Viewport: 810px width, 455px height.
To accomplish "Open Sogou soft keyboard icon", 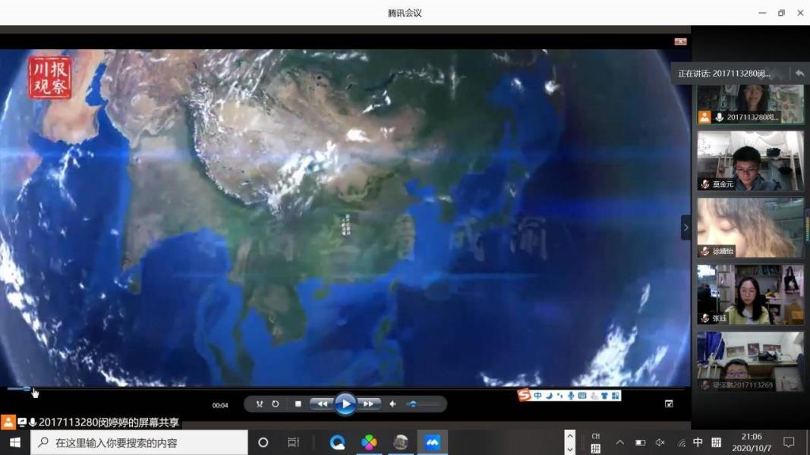I will coord(582,396).
